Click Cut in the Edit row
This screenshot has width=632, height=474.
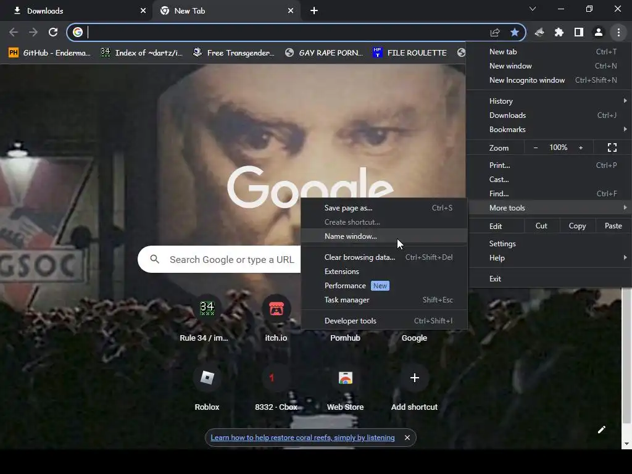coord(541,226)
